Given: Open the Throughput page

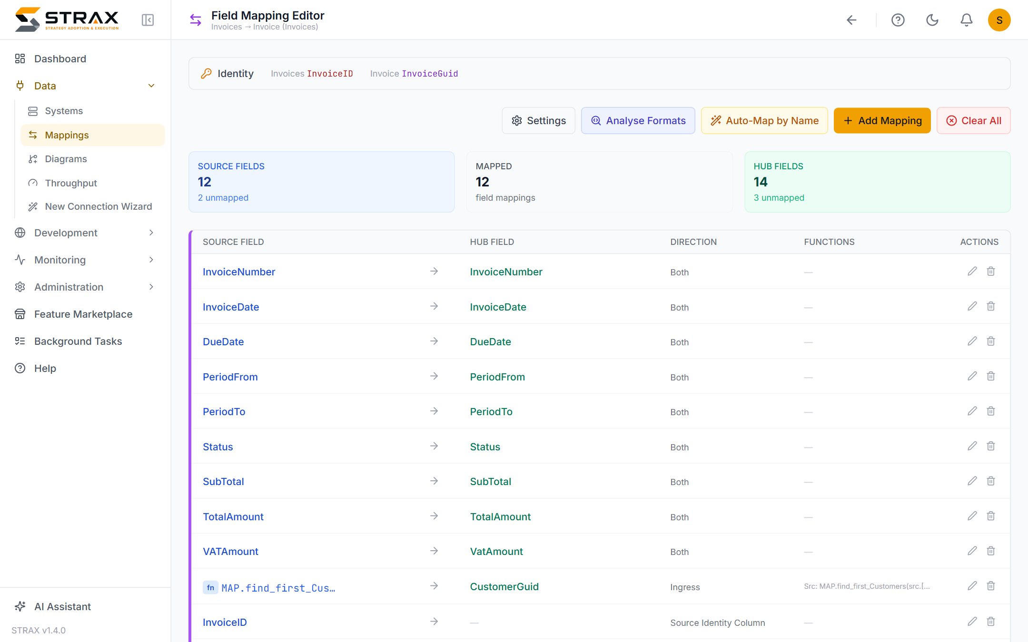Looking at the screenshot, I should 93,183.
